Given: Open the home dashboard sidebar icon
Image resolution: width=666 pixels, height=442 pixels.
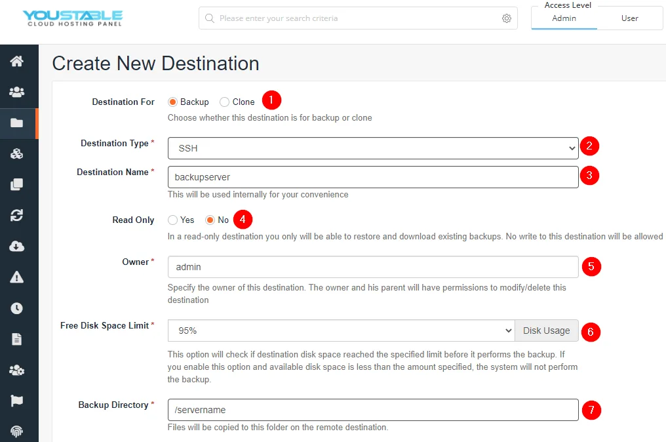Looking at the screenshot, I should tap(16, 61).
